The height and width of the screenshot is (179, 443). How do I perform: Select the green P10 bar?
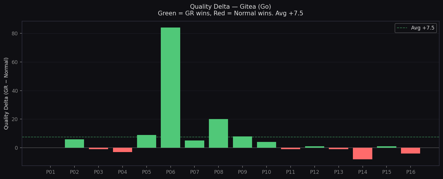coord(267,144)
